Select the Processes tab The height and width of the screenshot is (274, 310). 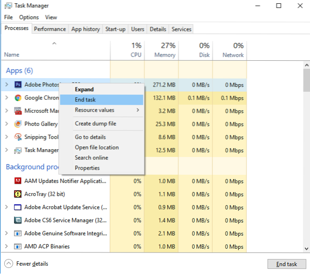(16, 28)
